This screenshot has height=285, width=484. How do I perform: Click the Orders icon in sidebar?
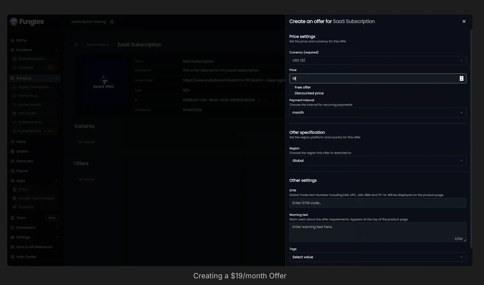pos(12,151)
